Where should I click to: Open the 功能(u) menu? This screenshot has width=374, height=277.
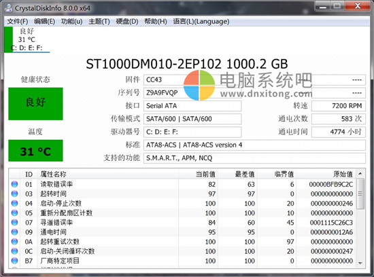tap(72, 22)
